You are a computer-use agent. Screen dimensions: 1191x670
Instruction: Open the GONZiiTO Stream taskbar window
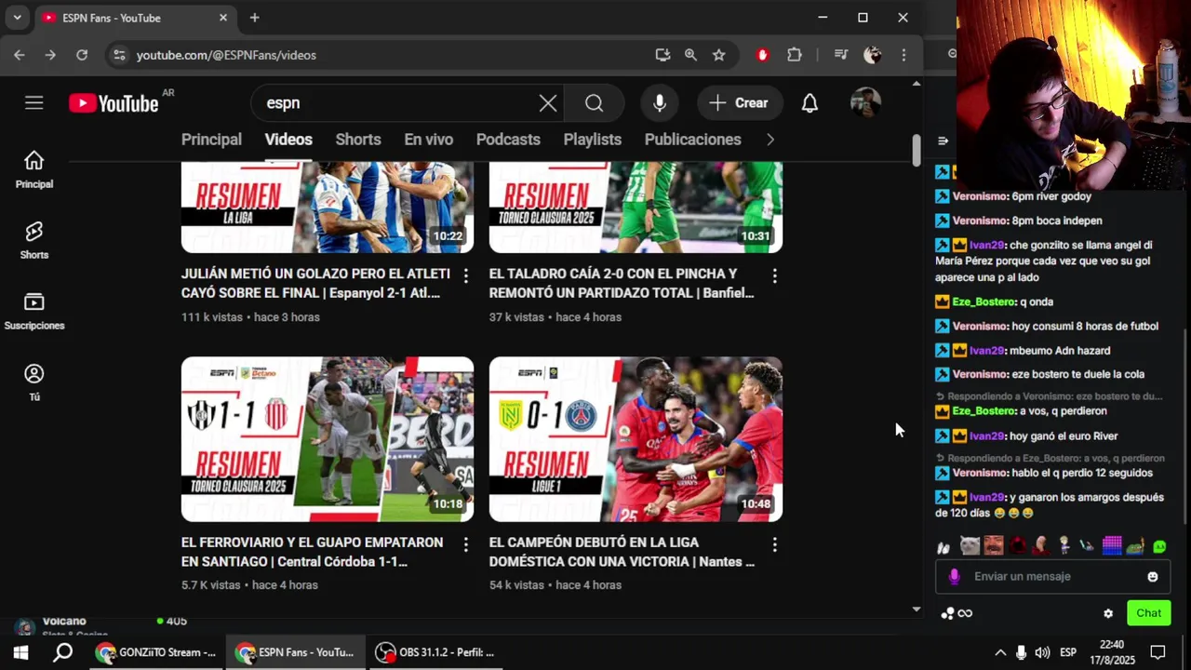tap(156, 652)
